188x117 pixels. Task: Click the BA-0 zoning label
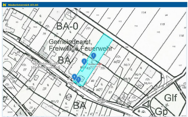click(x=67, y=26)
